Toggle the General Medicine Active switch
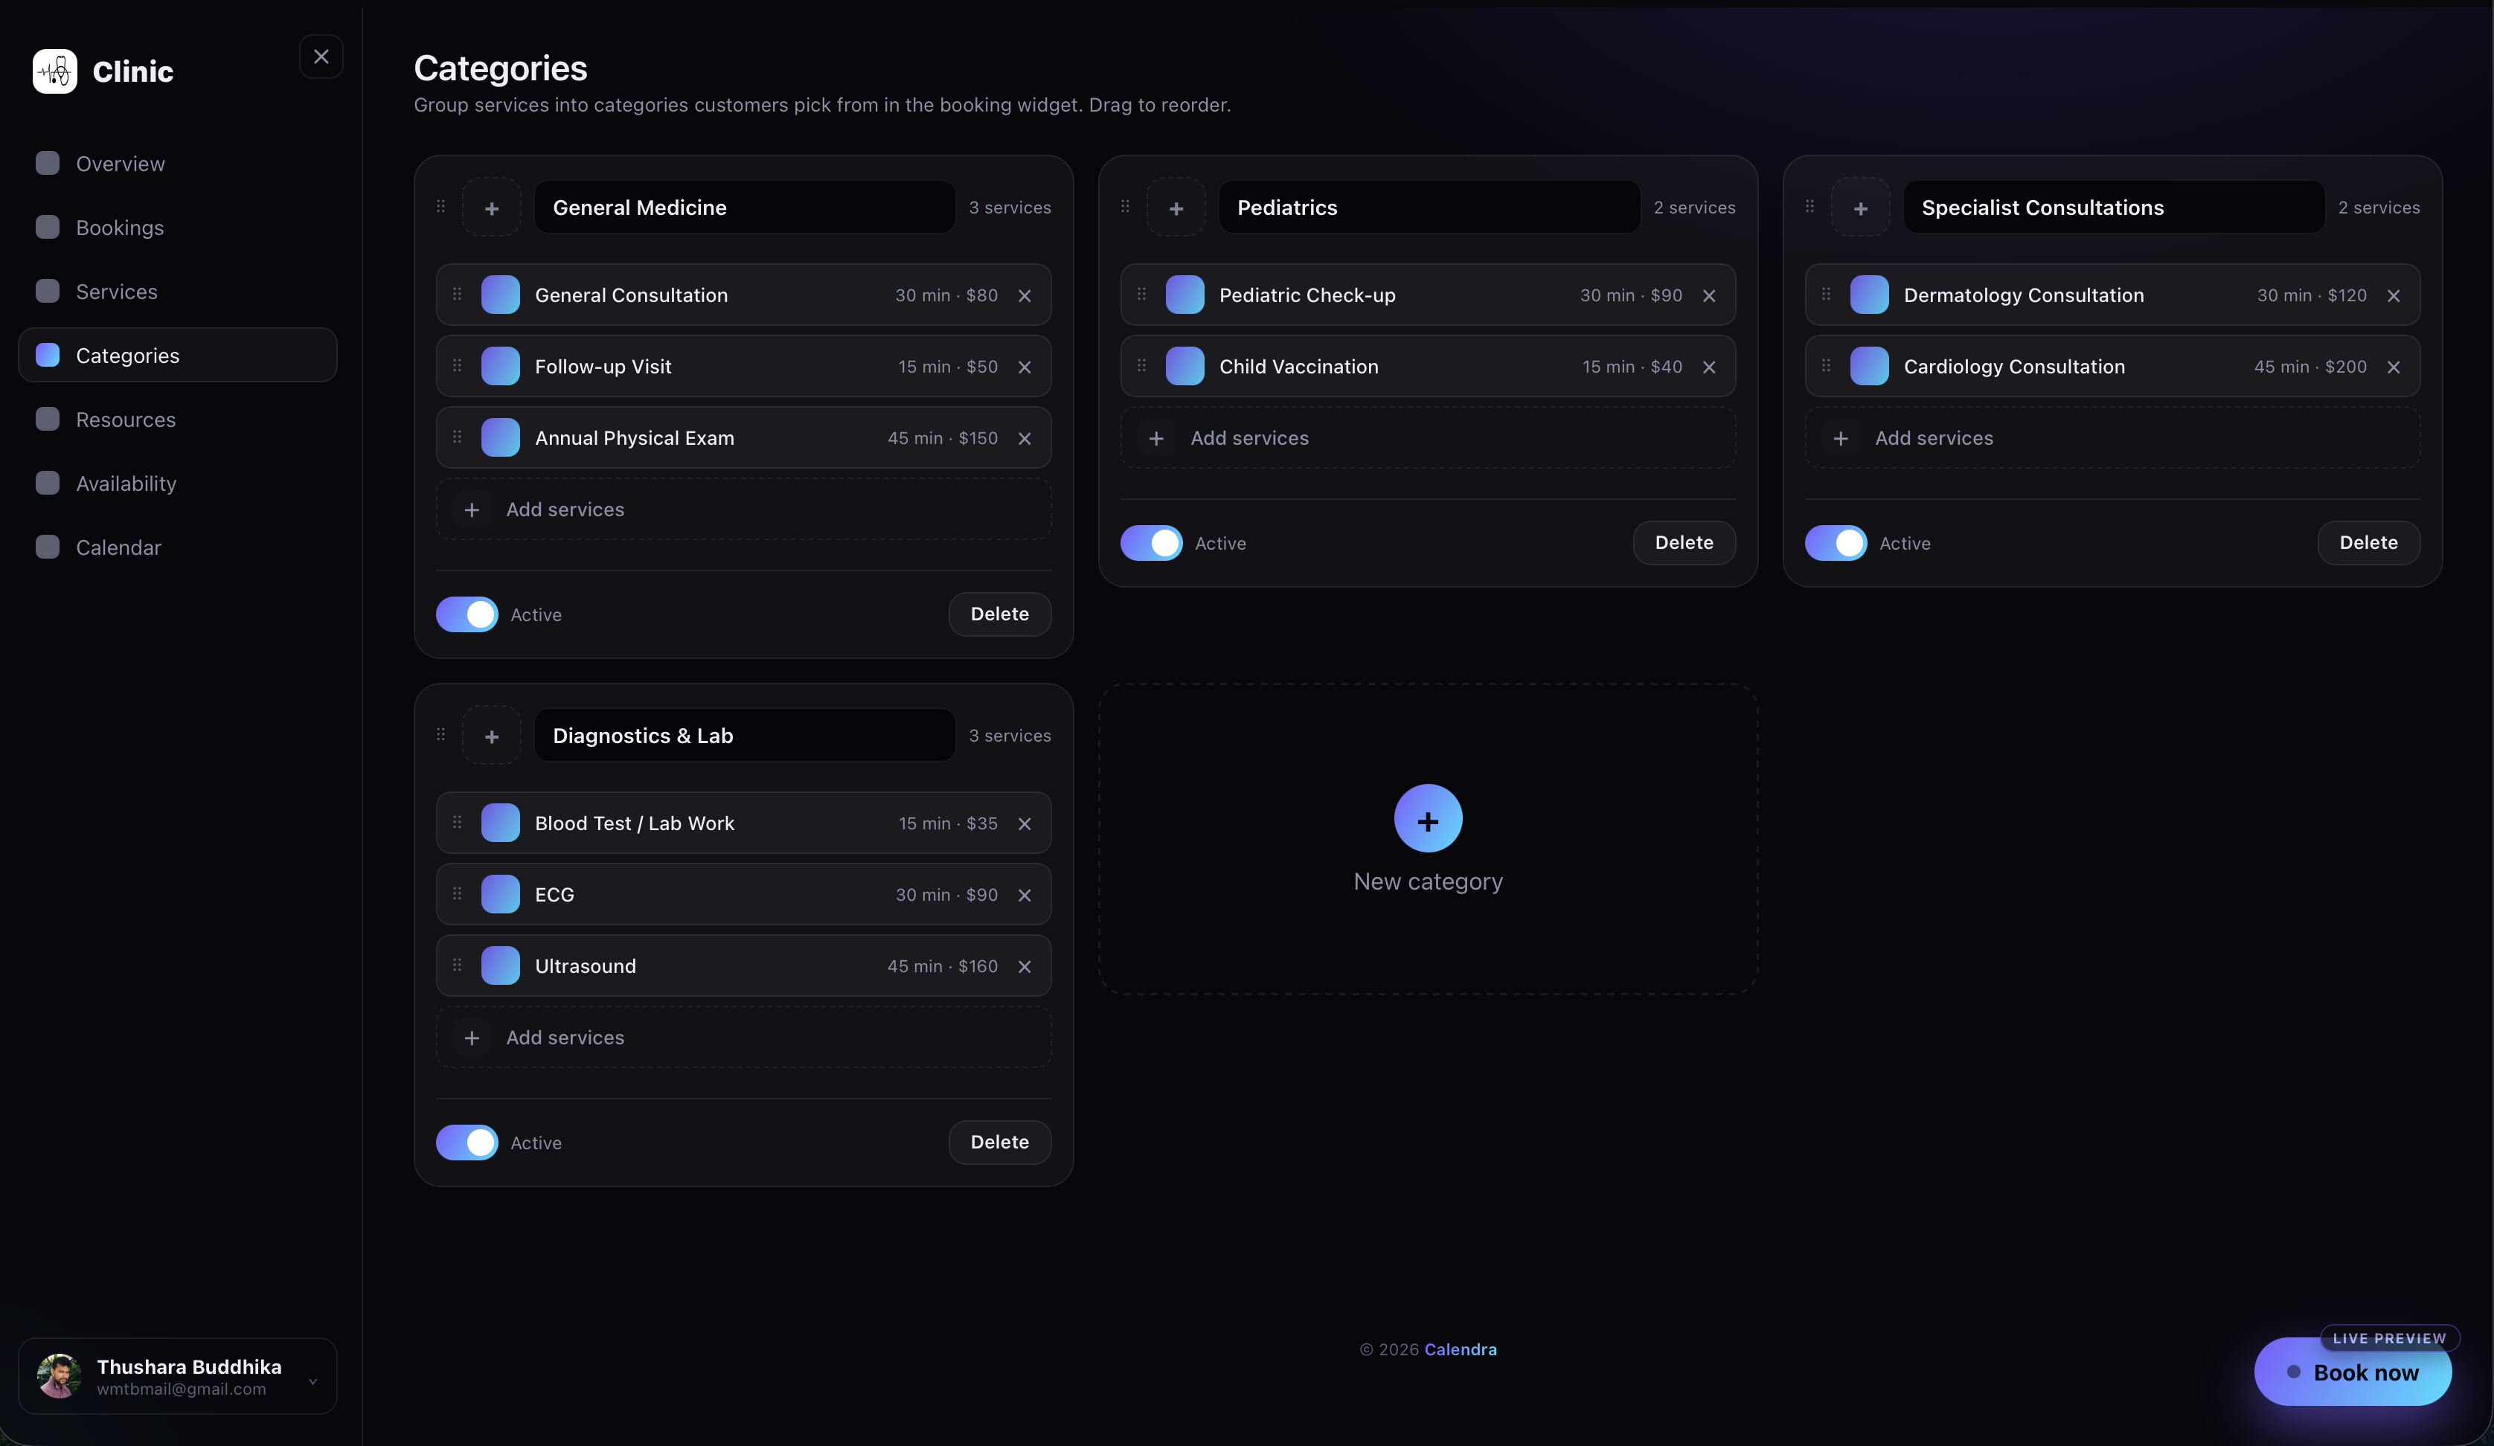 [467, 614]
